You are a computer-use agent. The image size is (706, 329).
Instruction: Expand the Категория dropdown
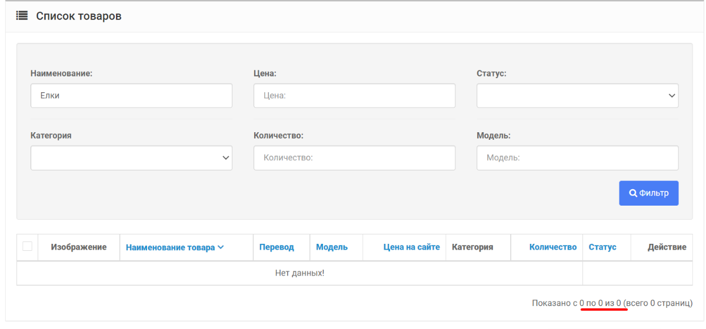(x=131, y=158)
